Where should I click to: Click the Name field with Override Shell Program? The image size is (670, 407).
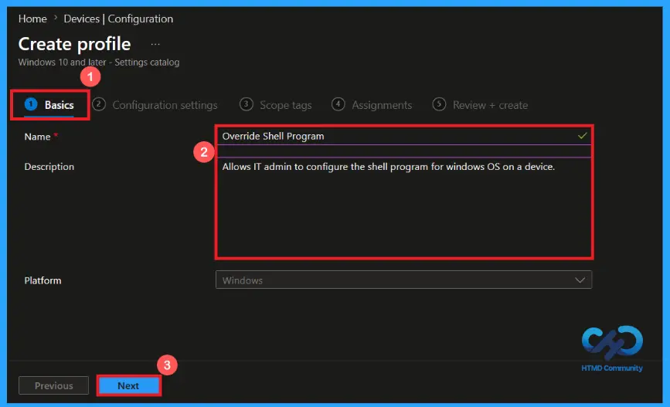(x=404, y=136)
